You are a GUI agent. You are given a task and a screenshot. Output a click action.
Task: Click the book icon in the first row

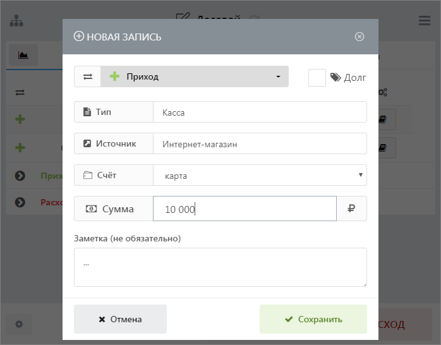pyautogui.click(x=383, y=119)
